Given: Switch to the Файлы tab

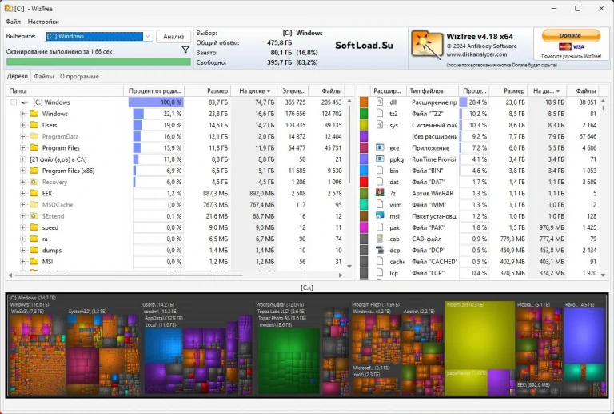Looking at the screenshot, I should [44, 76].
